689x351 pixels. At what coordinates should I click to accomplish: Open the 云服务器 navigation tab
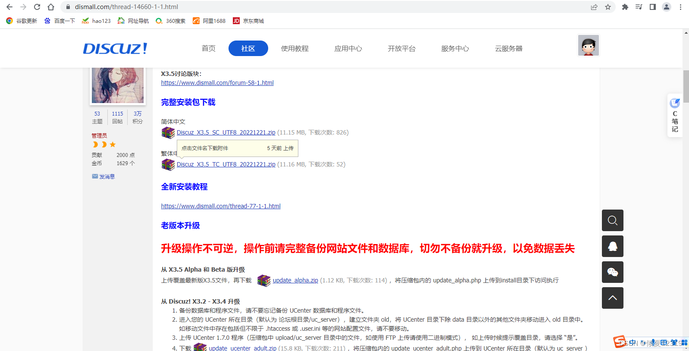pyautogui.click(x=509, y=48)
